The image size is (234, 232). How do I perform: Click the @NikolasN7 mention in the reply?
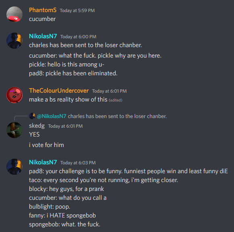click(x=51, y=116)
